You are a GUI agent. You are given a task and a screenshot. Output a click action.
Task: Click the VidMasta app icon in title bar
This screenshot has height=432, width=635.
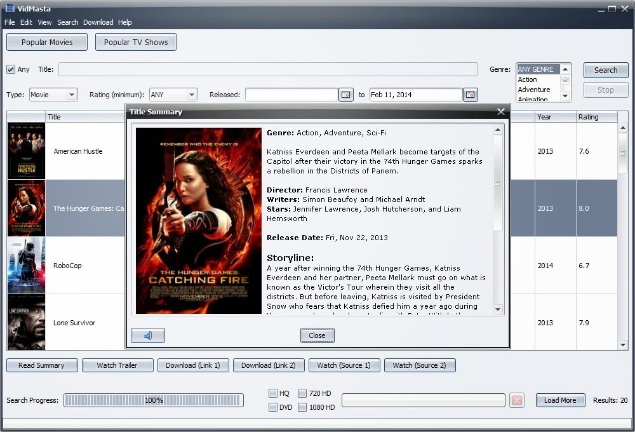[10, 8]
